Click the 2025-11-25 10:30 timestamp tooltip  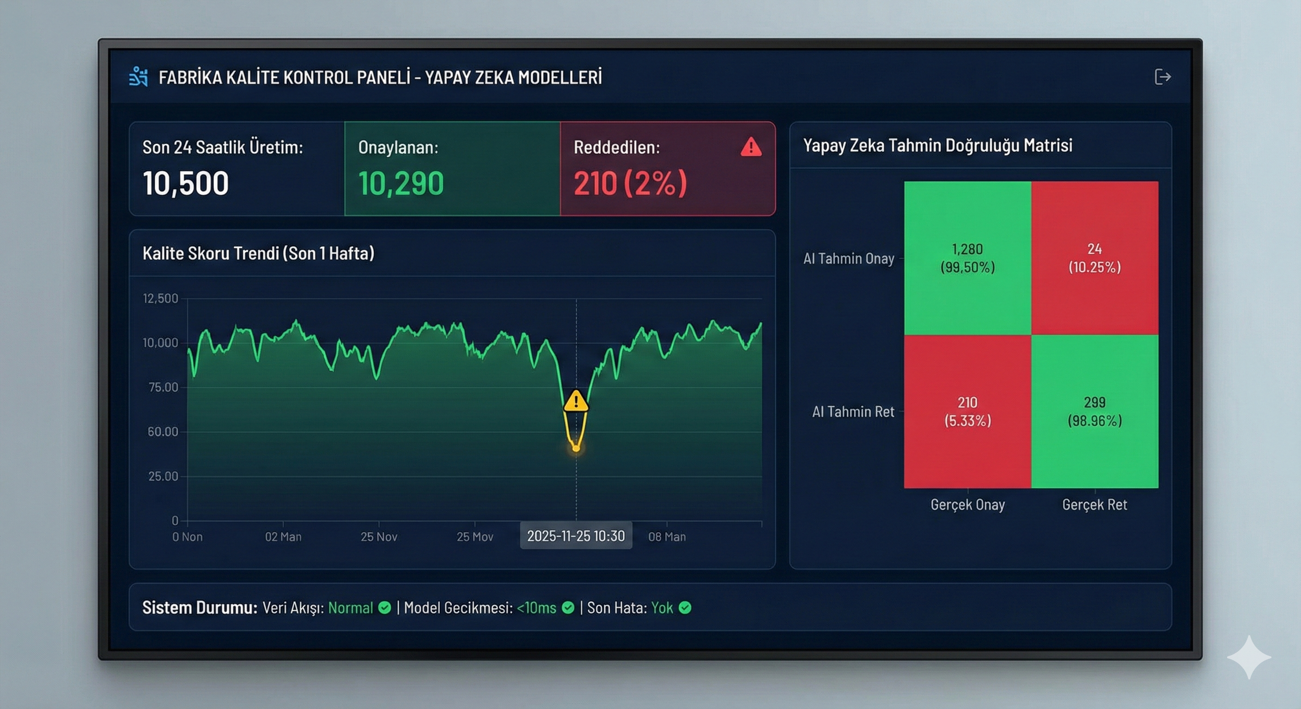point(576,536)
